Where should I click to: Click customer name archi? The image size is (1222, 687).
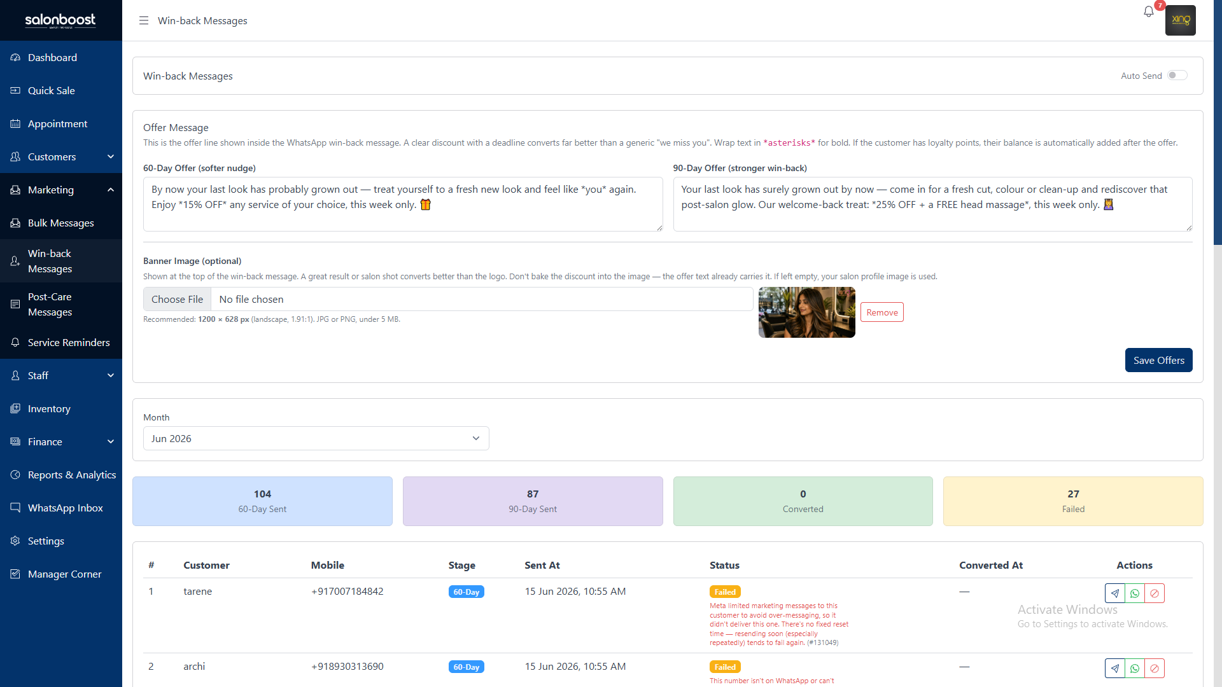tap(194, 666)
